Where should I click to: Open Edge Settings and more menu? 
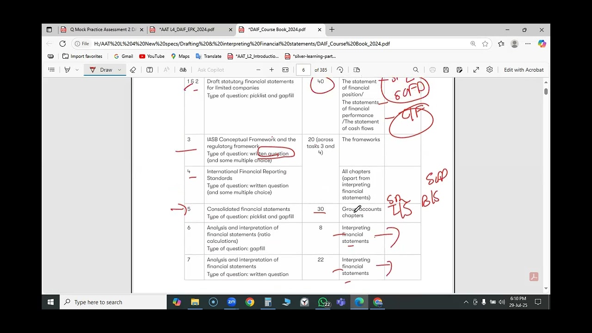[x=528, y=44]
